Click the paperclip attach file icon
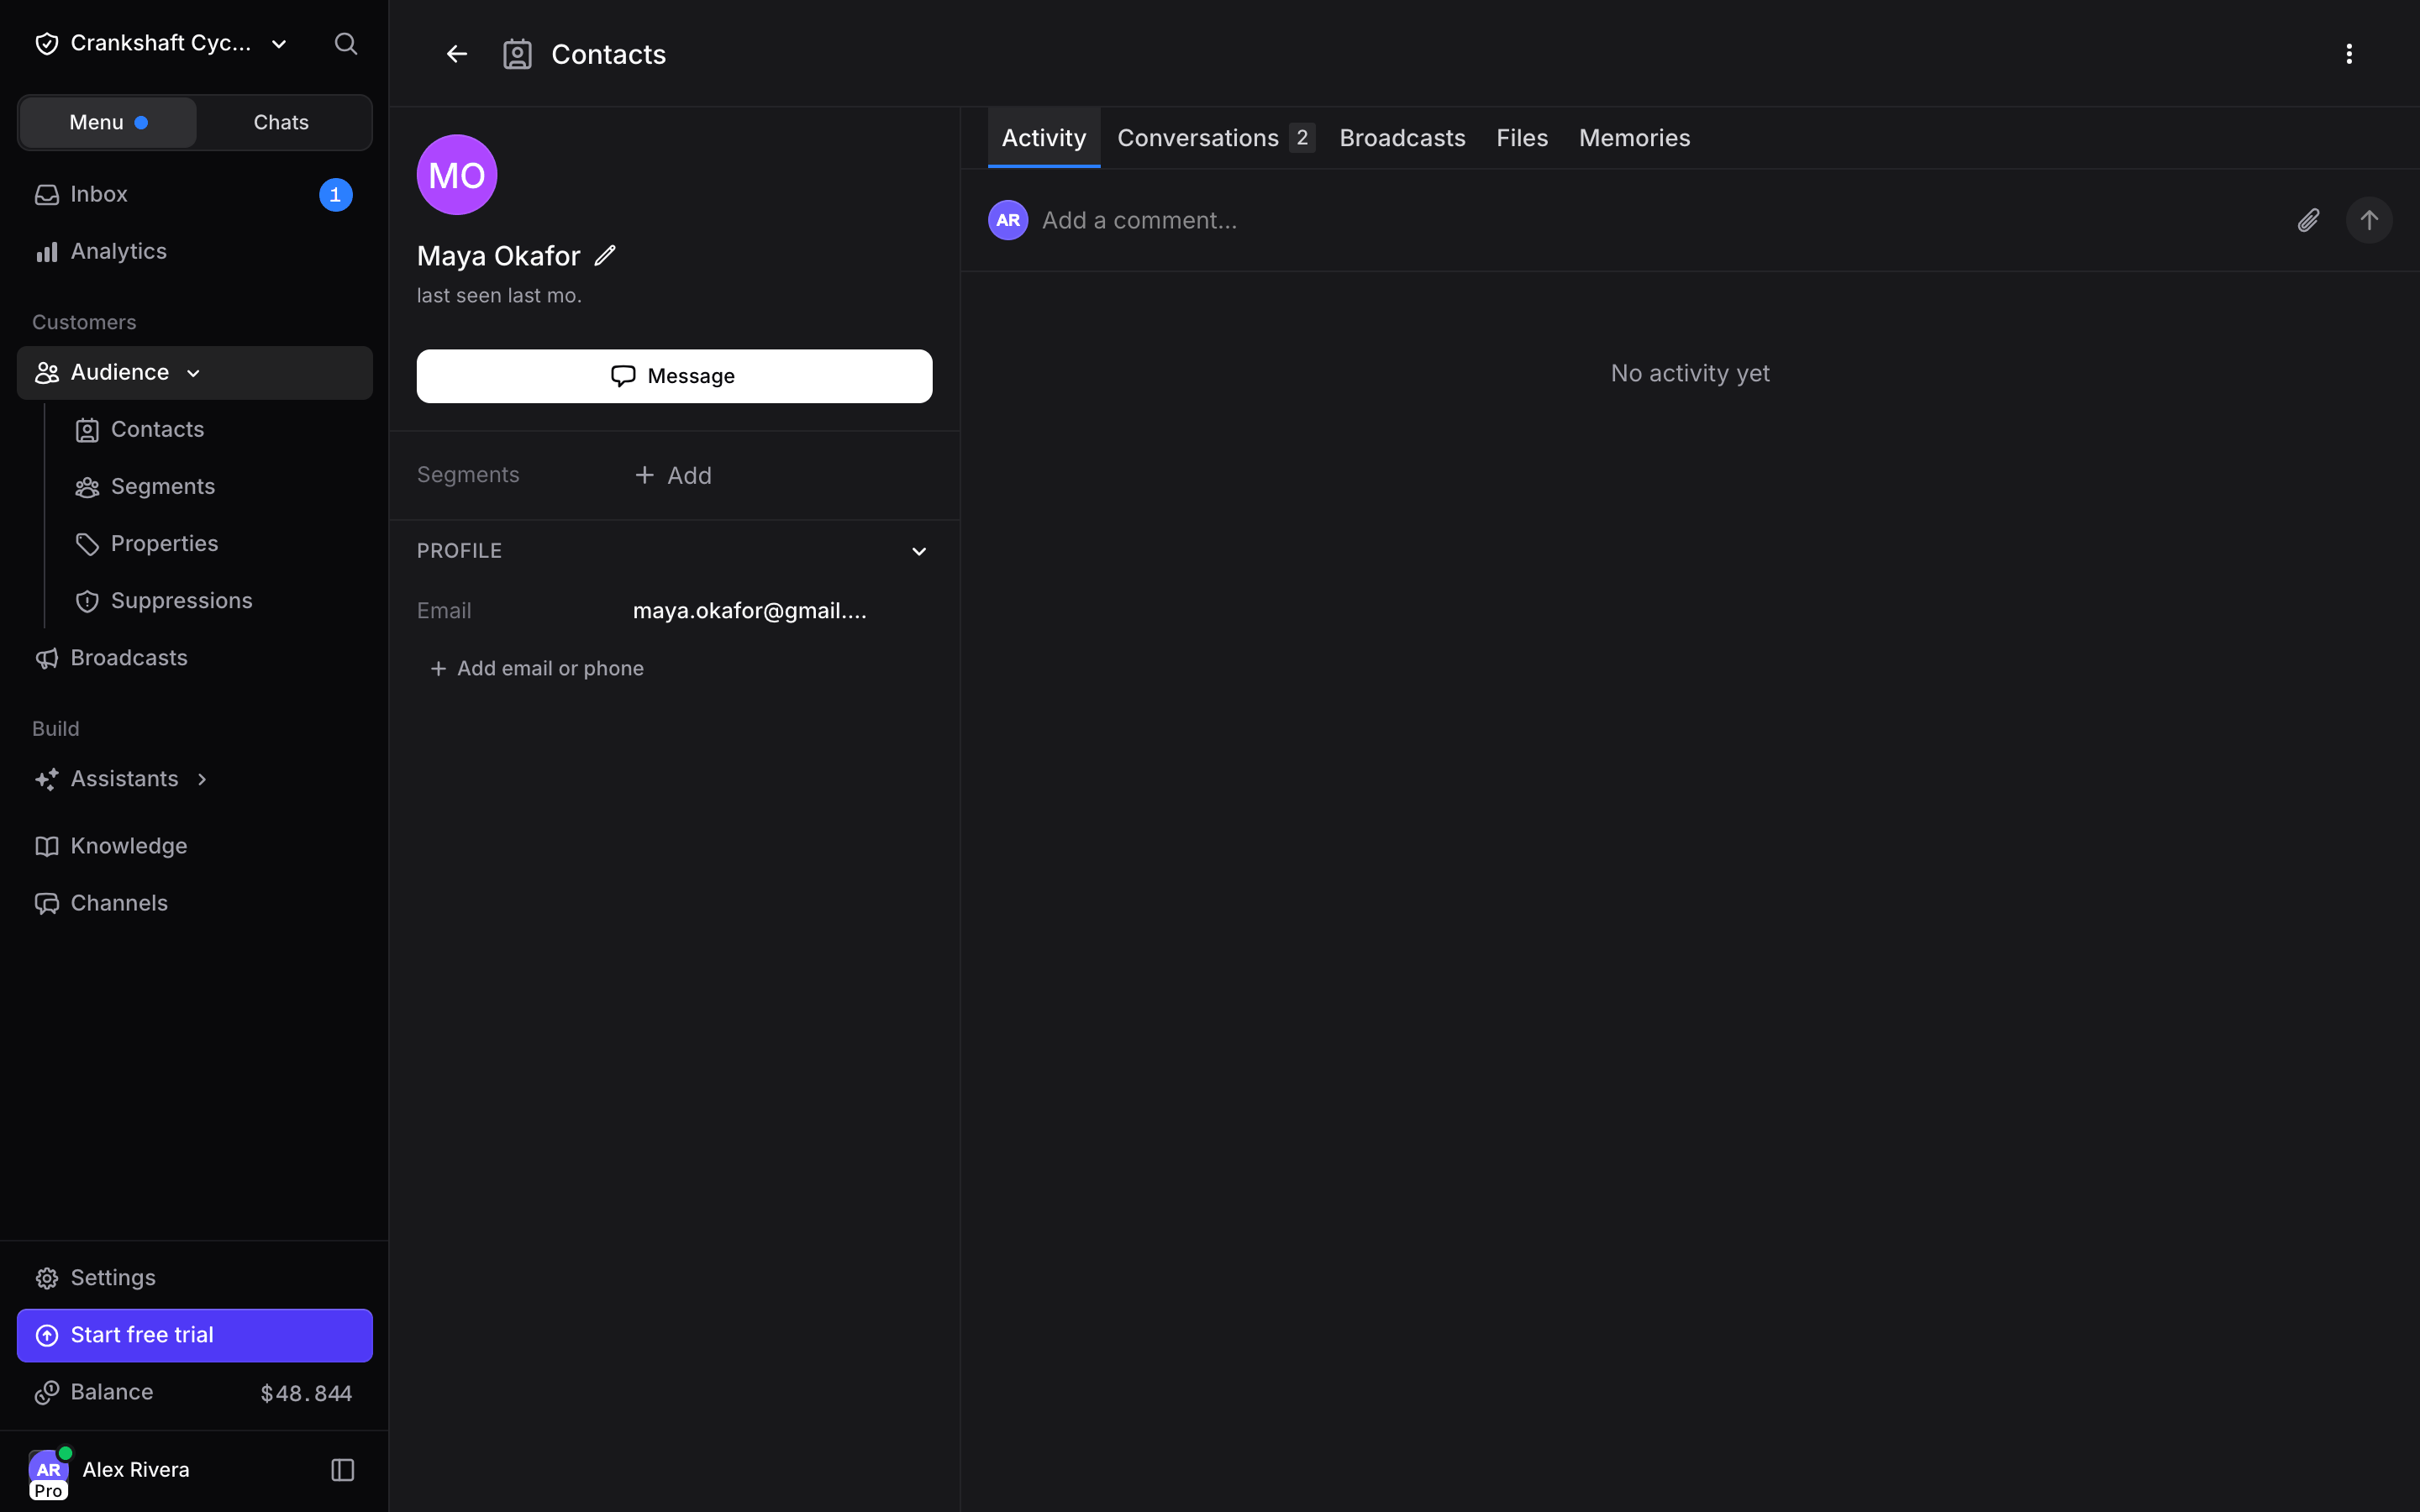This screenshot has height=1512, width=2420. point(2308,220)
